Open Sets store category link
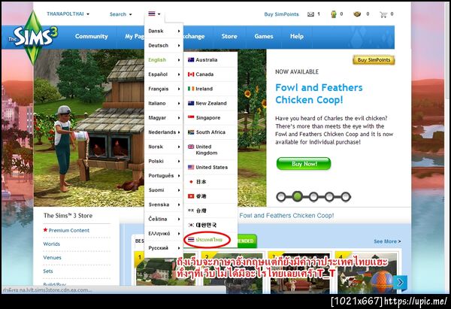 48,271
